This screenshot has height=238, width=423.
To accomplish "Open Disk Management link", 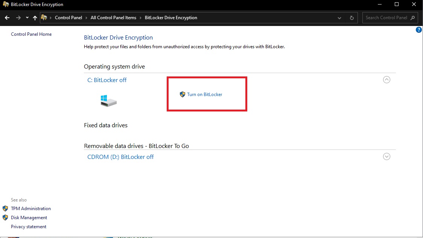I will (29, 218).
